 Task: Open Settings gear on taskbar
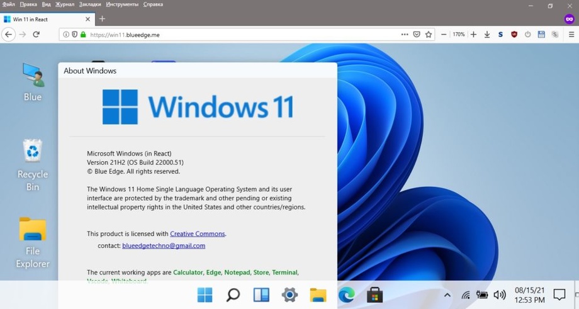(289, 295)
